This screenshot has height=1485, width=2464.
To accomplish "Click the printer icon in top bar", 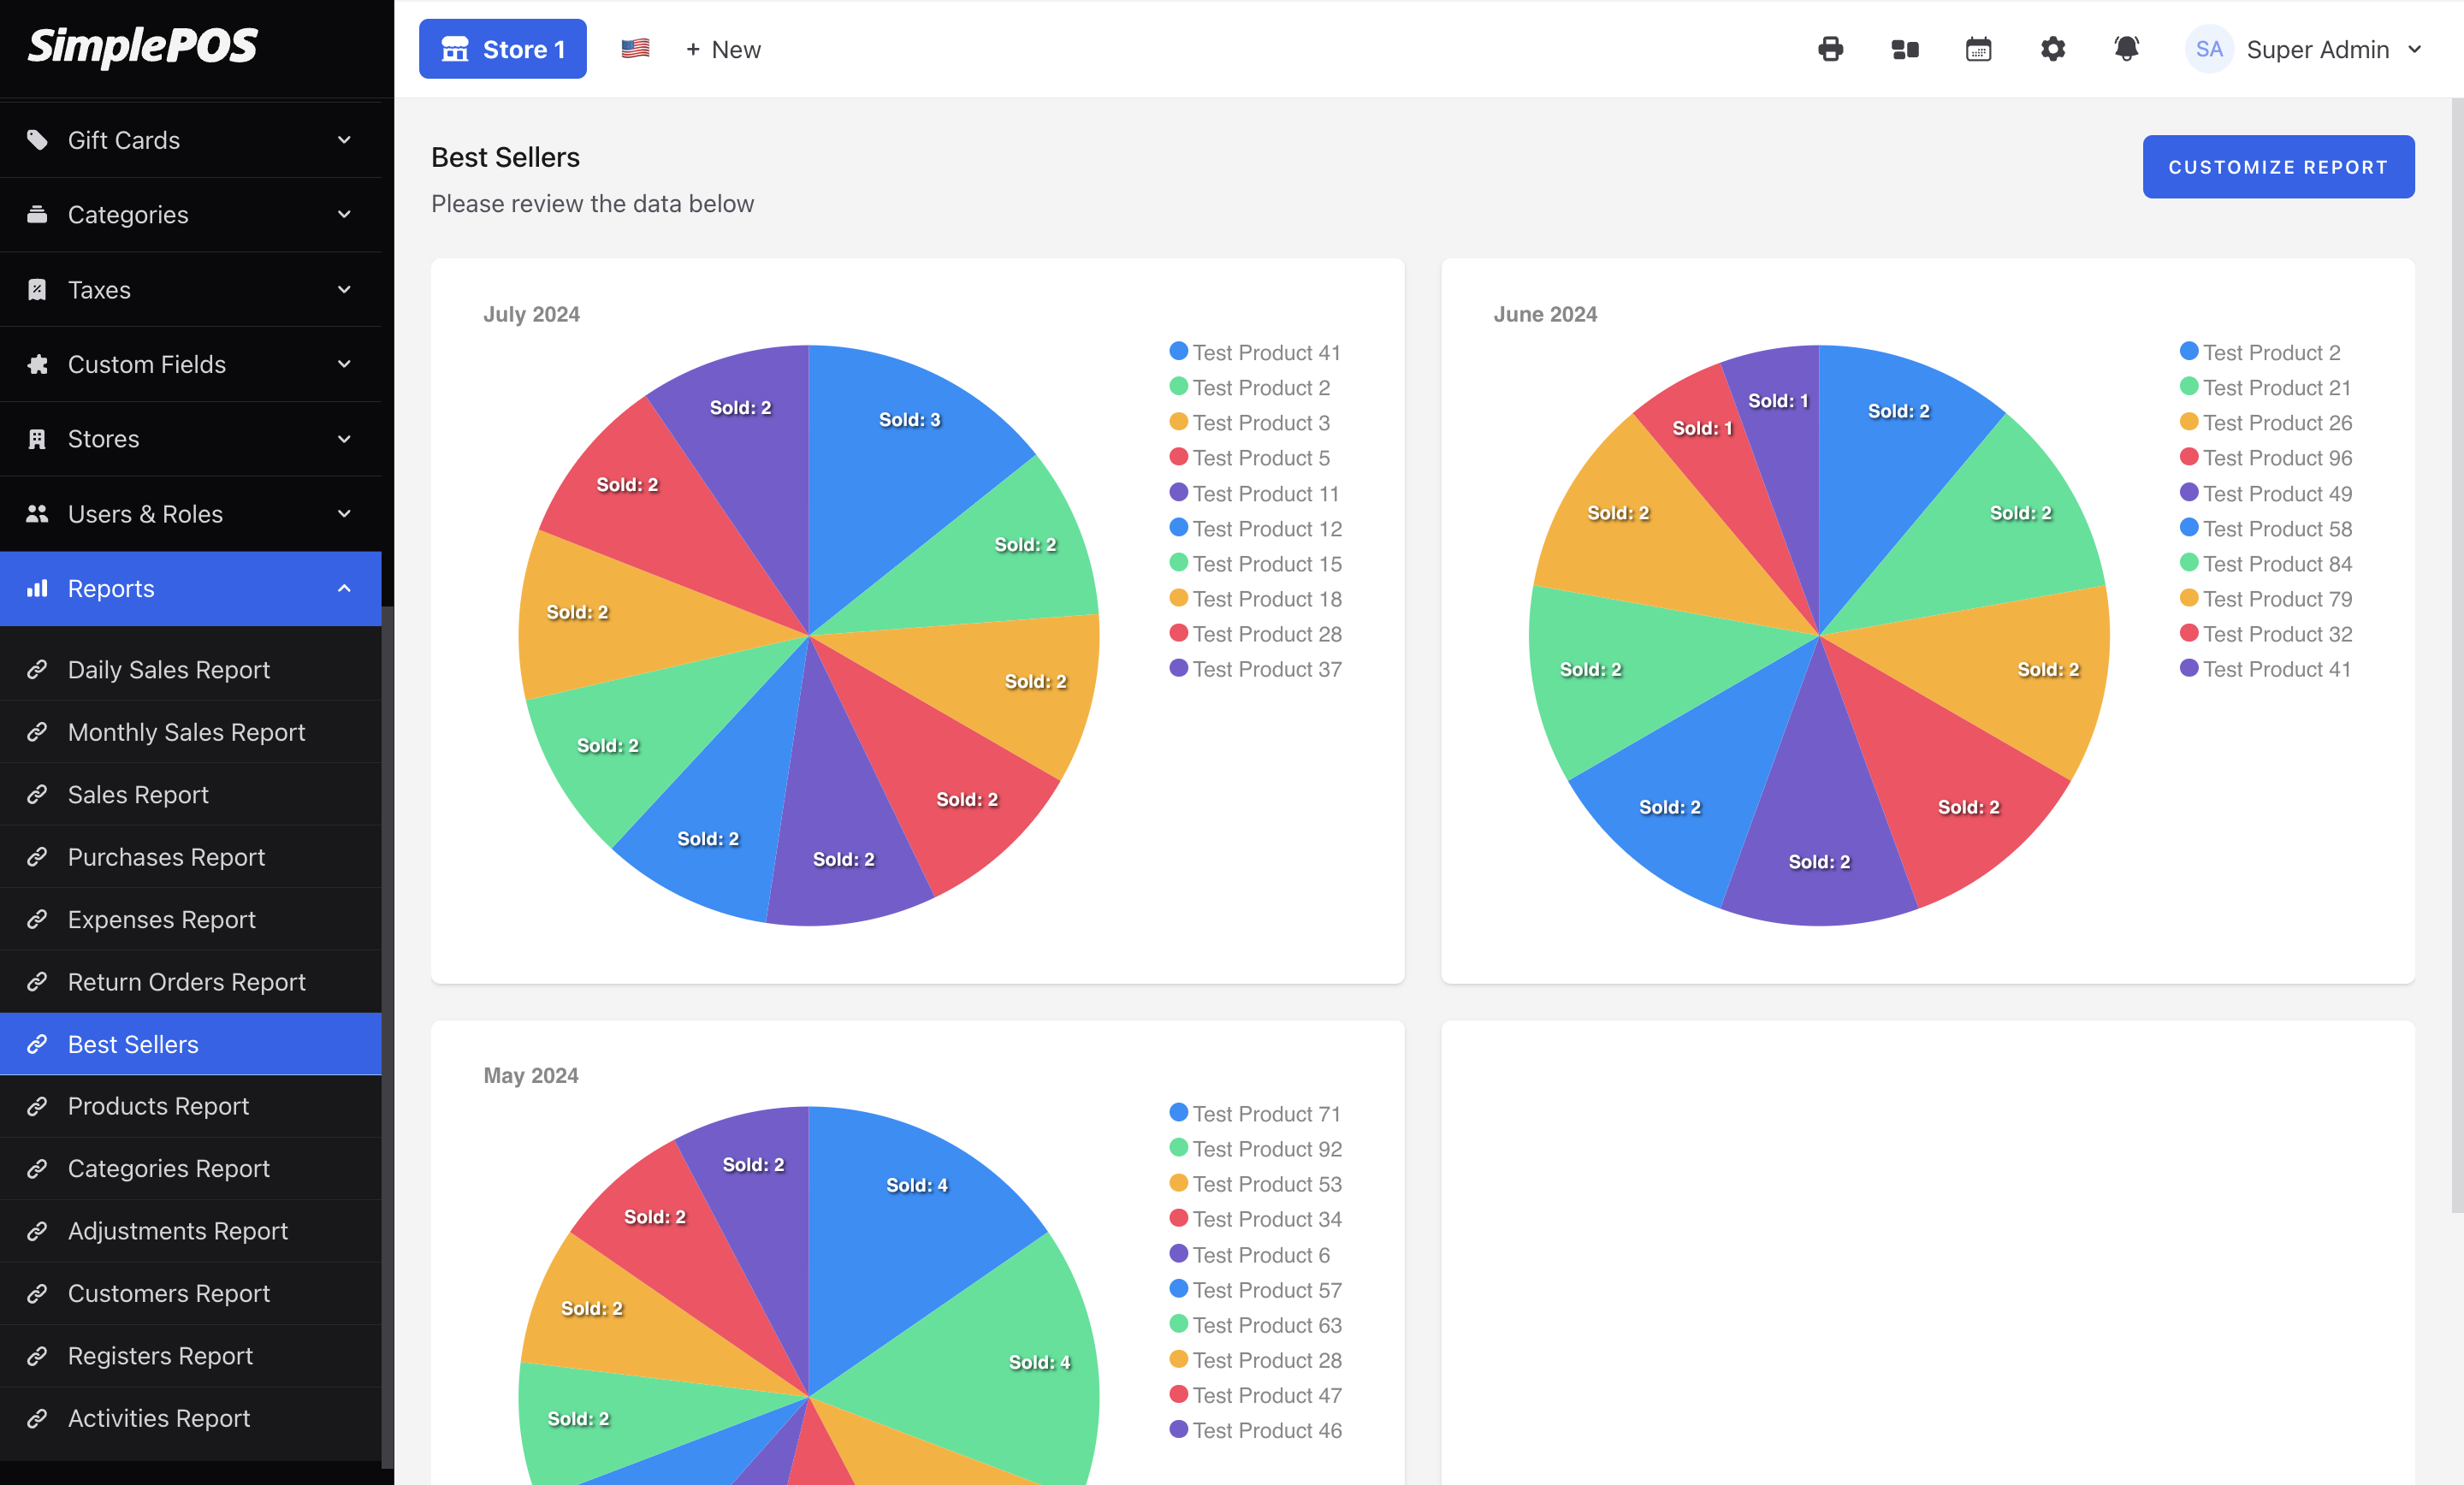I will point(1830,49).
